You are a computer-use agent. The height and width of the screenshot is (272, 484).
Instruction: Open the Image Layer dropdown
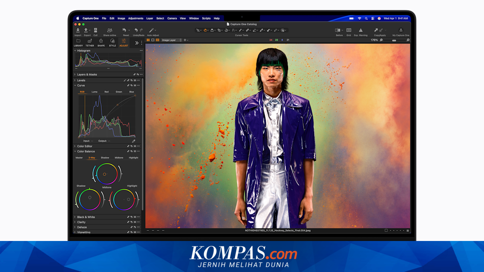pyautogui.click(x=171, y=40)
